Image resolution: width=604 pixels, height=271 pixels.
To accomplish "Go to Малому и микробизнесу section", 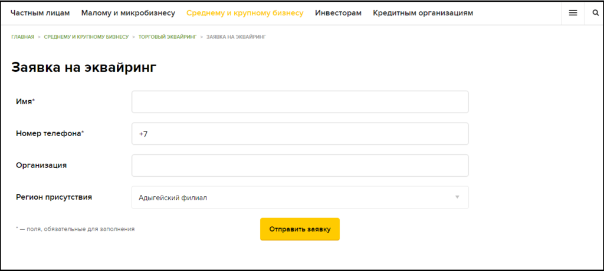I will (128, 13).
